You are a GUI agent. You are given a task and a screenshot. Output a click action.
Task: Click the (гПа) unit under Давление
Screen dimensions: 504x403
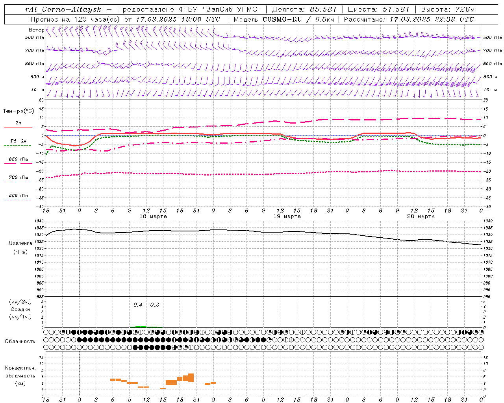tap(20, 252)
